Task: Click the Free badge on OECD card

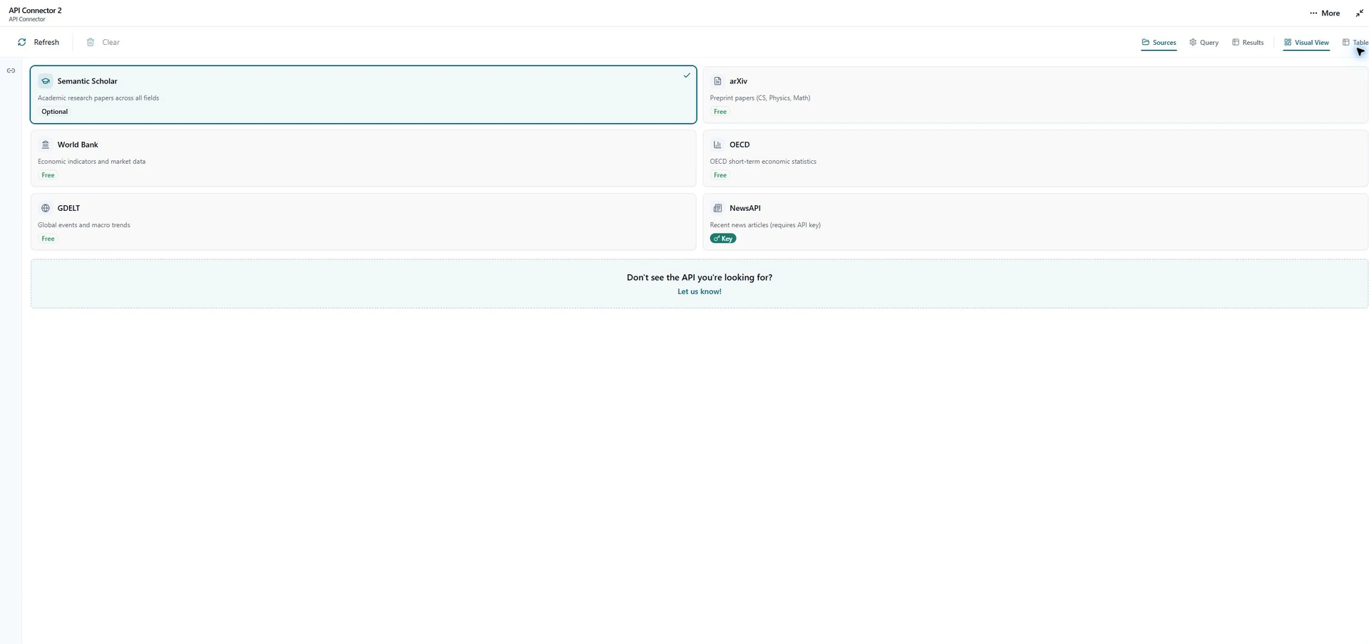Action: [x=720, y=175]
